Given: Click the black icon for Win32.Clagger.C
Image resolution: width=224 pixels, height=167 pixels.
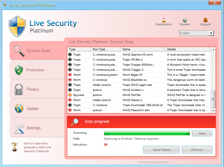Looking at the screenshot, I should [x=70, y=70].
